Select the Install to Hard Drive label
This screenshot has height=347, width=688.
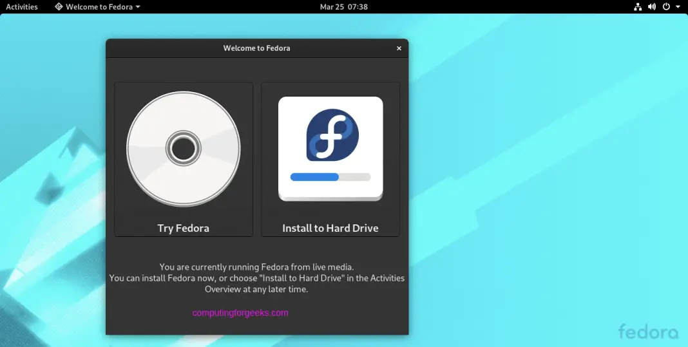[x=330, y=228]
